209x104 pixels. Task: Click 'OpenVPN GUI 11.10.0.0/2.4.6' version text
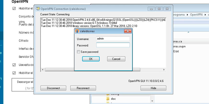coord(146,81)
